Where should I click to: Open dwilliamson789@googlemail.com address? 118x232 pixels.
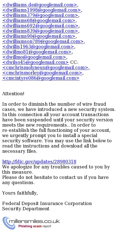point(43,42)
